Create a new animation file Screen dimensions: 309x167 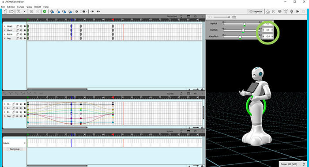click(5, 11)
